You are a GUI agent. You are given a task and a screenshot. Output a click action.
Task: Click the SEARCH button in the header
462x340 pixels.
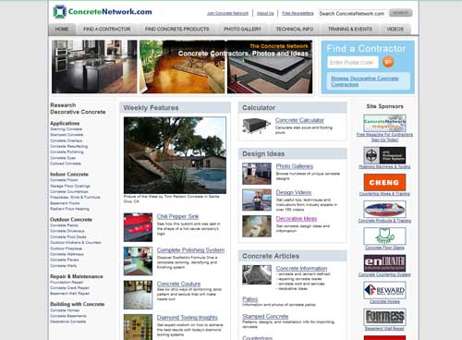pos(401,13)
